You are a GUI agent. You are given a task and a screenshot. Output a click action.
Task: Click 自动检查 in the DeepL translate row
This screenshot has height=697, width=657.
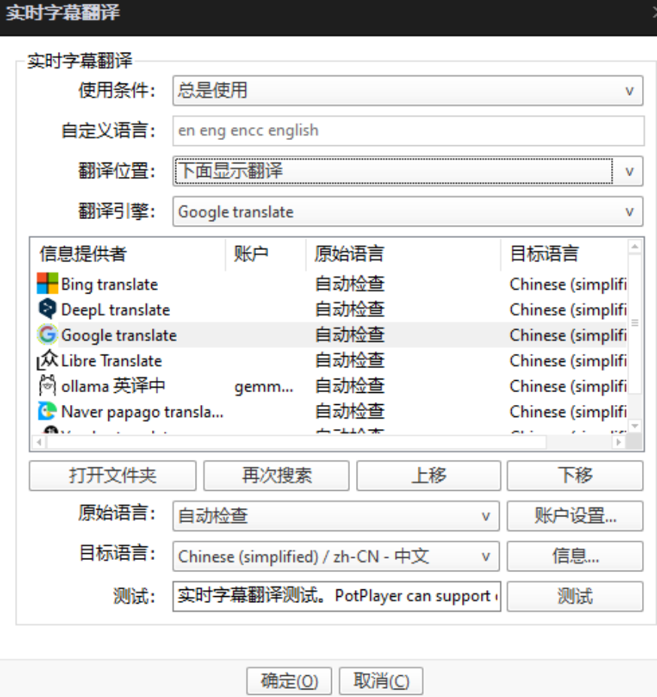(350, 309)
